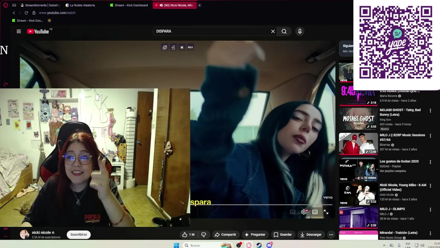Open Stream - Kick Das... bookmark
This screenshot has width=440, height=248.
(27, 21)
